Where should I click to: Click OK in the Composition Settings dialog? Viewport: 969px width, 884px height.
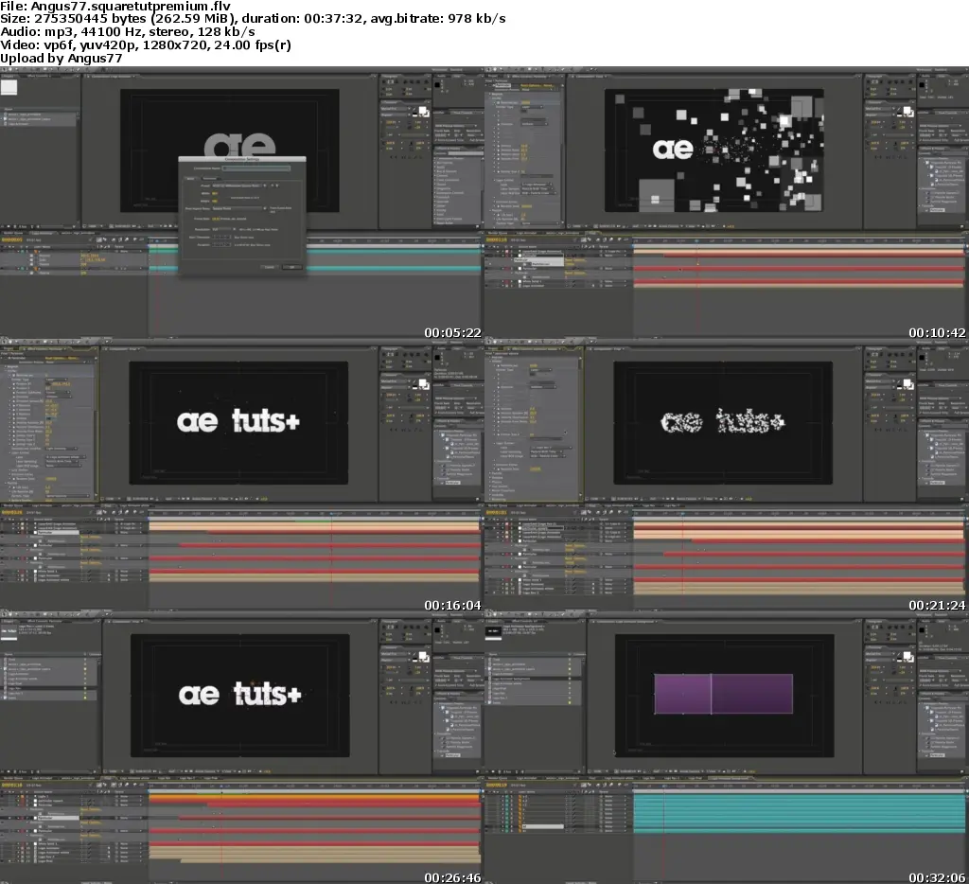point(292,267)
